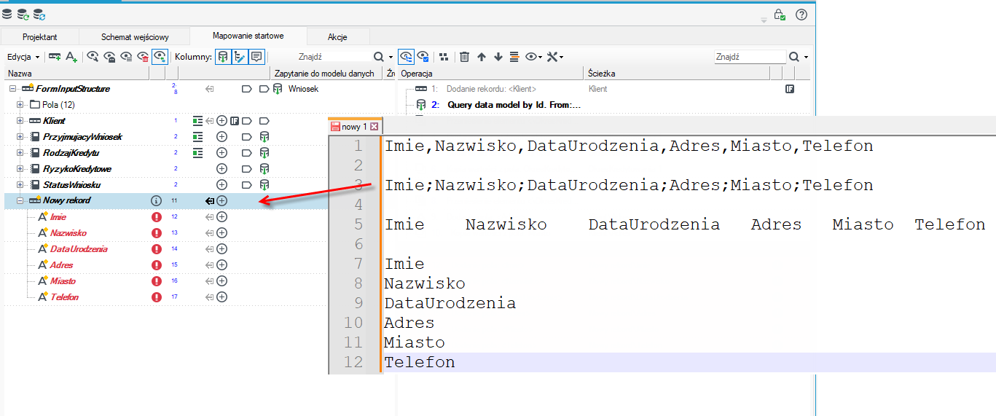Click the eye with padlock icon
The height and width of the screenshot is (416, 996).
(110, 56)
